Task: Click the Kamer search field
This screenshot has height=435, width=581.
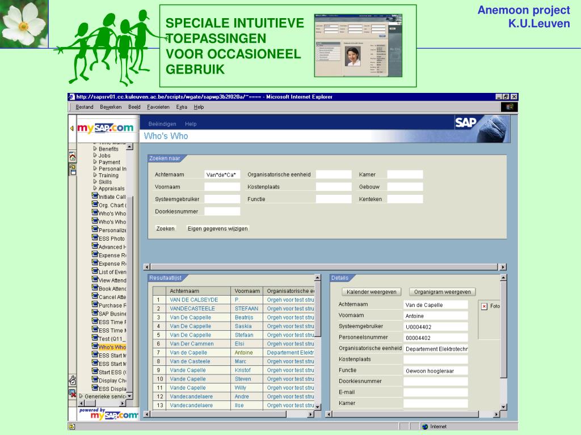Action: [405, 174]
